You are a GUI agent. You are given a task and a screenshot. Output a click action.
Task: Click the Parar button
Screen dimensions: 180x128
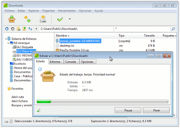coord(156,110)
